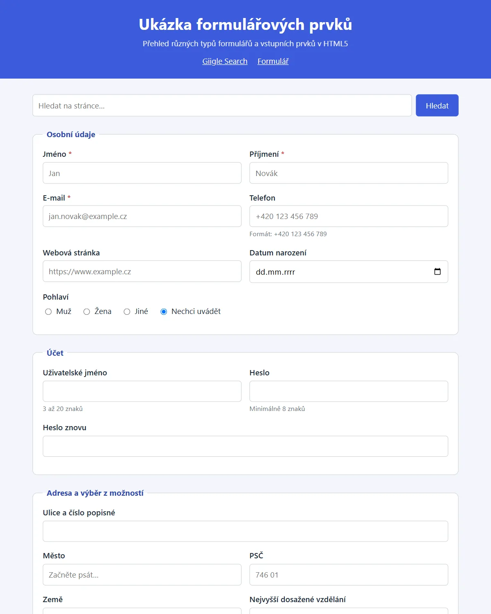Image resolution: width=491 pixels, height=614 pixels.
Task: Click the Datum narození date field
Action: click(349, 272)
